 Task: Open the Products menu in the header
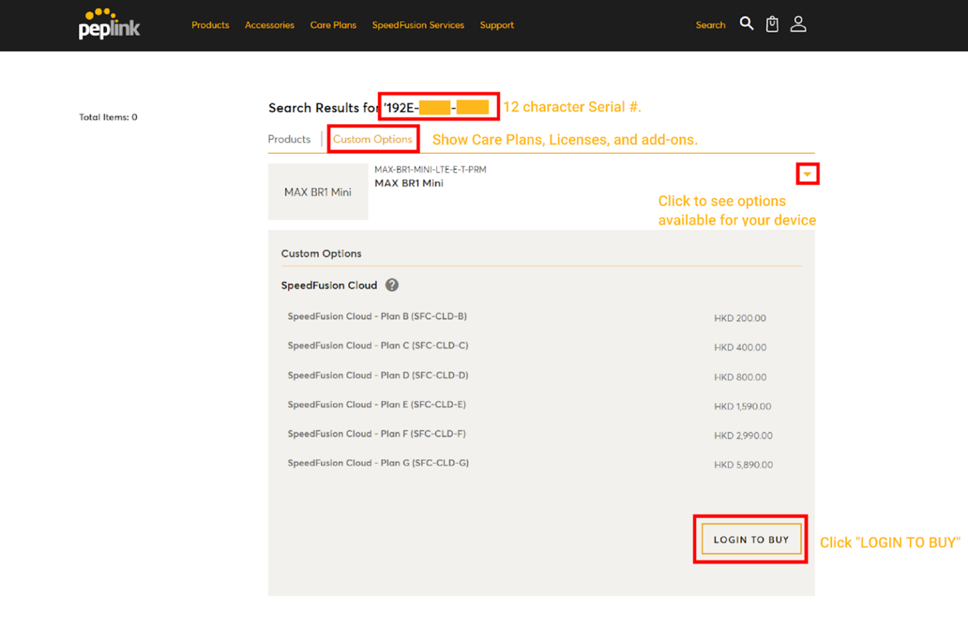pyautogui.click(x=210, y=25)
